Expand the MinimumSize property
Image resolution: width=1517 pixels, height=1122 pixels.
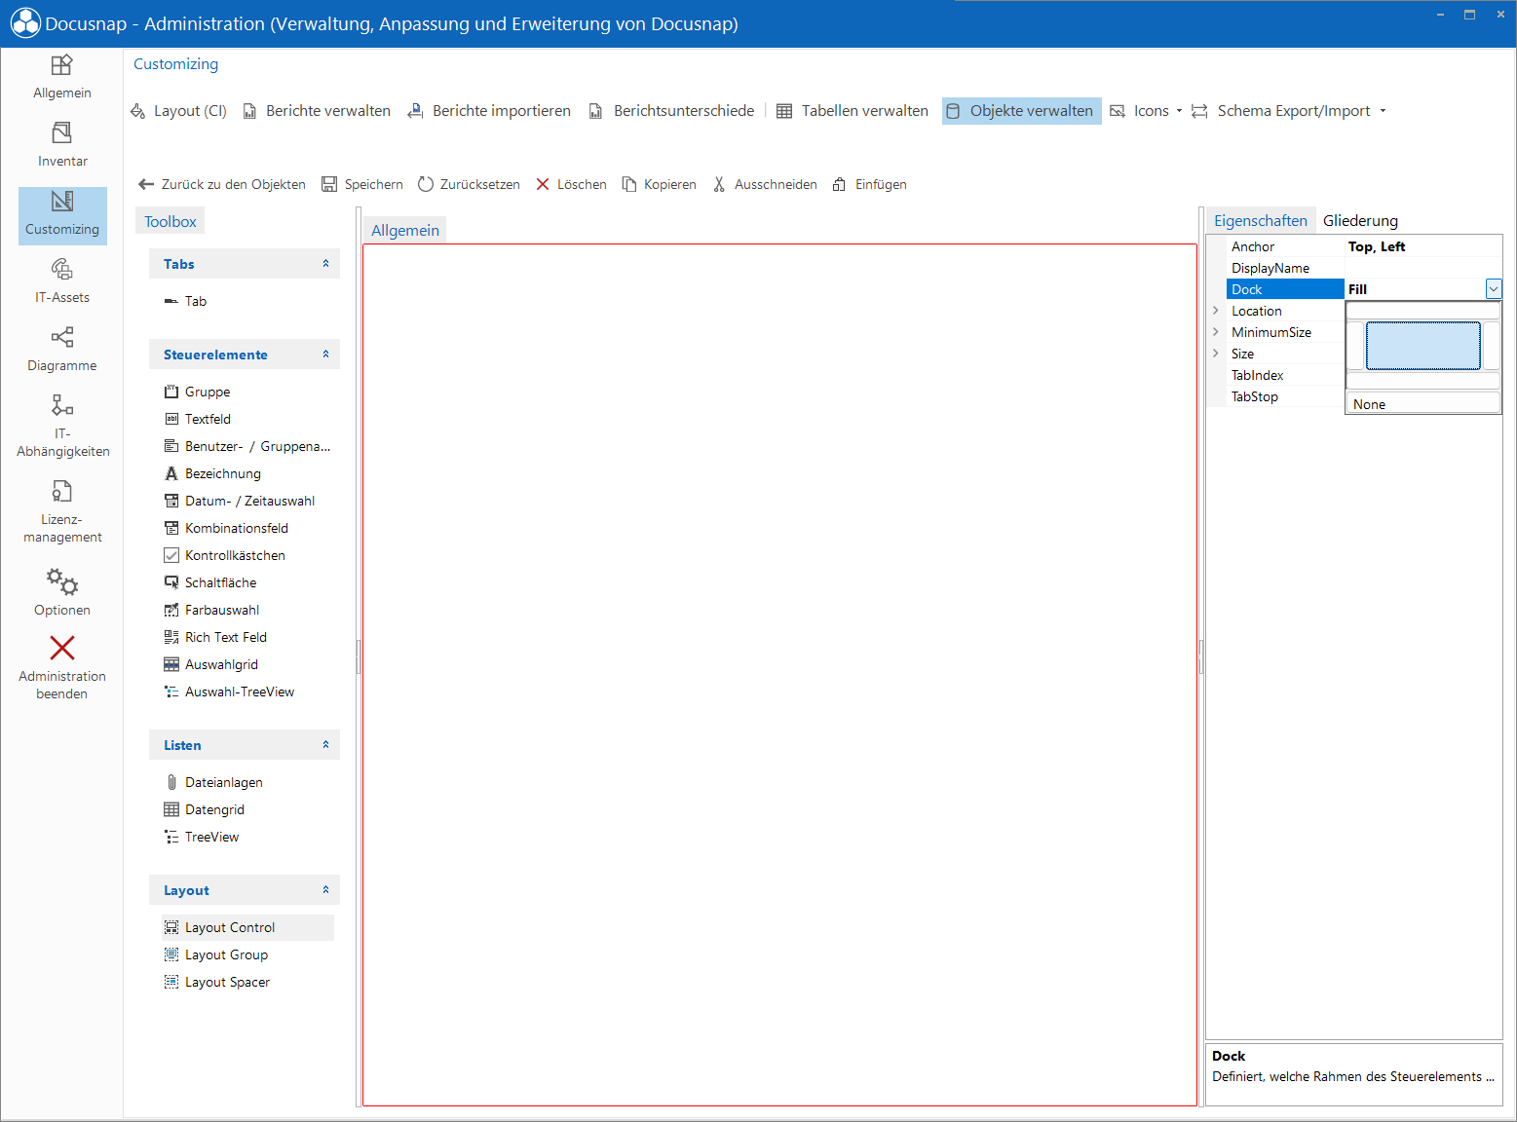tap(1216, 332)
